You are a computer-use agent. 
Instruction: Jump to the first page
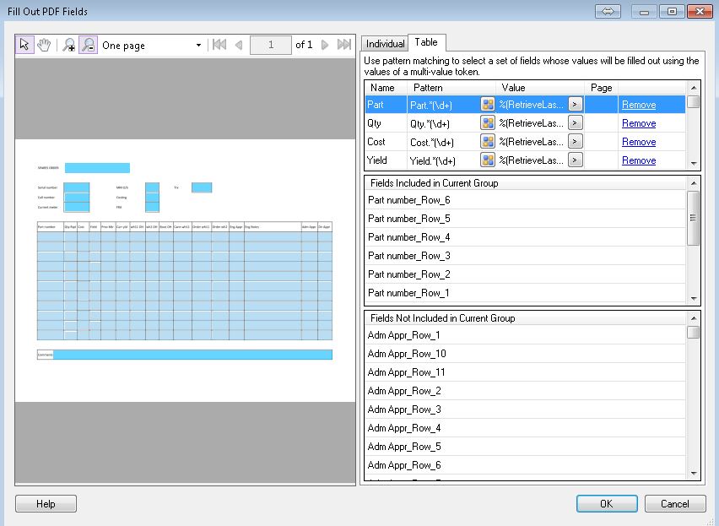[x=219, y=45]
